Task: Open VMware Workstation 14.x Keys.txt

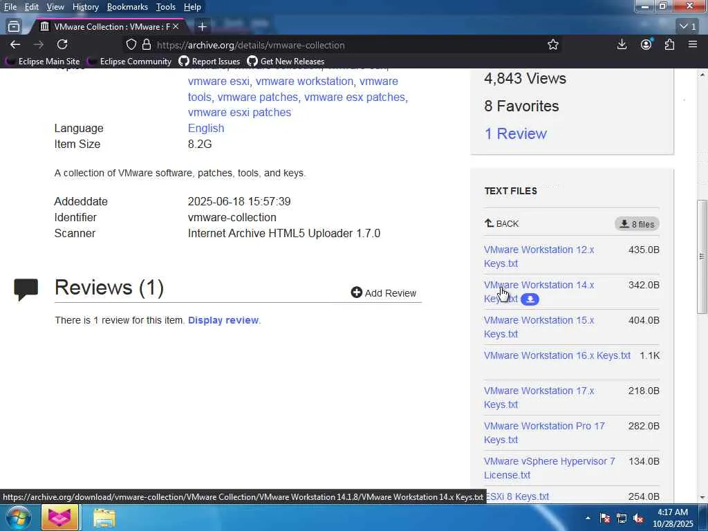Action: 539,292
